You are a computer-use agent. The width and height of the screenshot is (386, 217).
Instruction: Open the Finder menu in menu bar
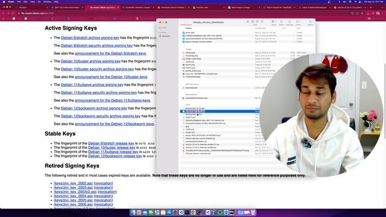tap(11, 2)
